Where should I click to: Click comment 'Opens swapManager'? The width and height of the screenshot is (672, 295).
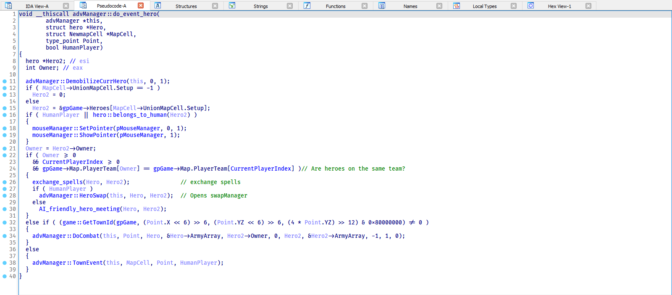[x=214, y=195]
